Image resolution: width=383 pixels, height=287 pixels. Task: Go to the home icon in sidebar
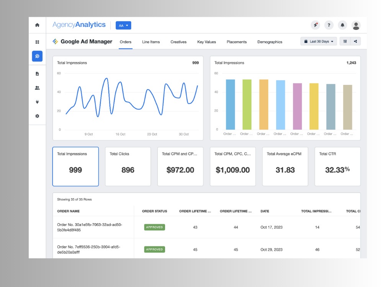(x=37, y=25)
